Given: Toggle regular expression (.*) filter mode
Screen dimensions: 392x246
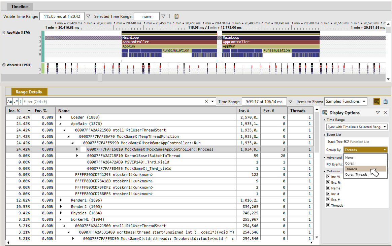Looking at the screenshot, I should point(16,101).
